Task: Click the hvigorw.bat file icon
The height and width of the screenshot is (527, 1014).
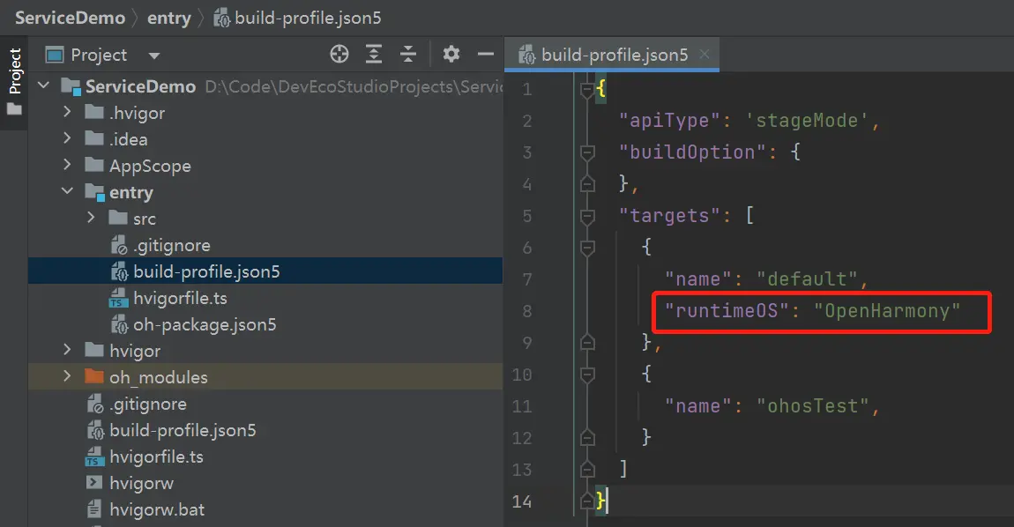Action: (x=94, y=510)
